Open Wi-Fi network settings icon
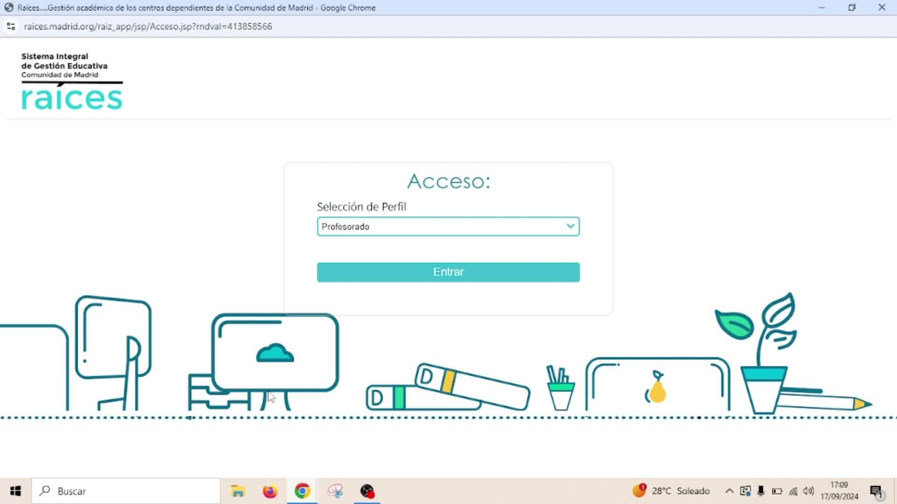Viewport: 897px width, 504px height. [x=793, y=491]
